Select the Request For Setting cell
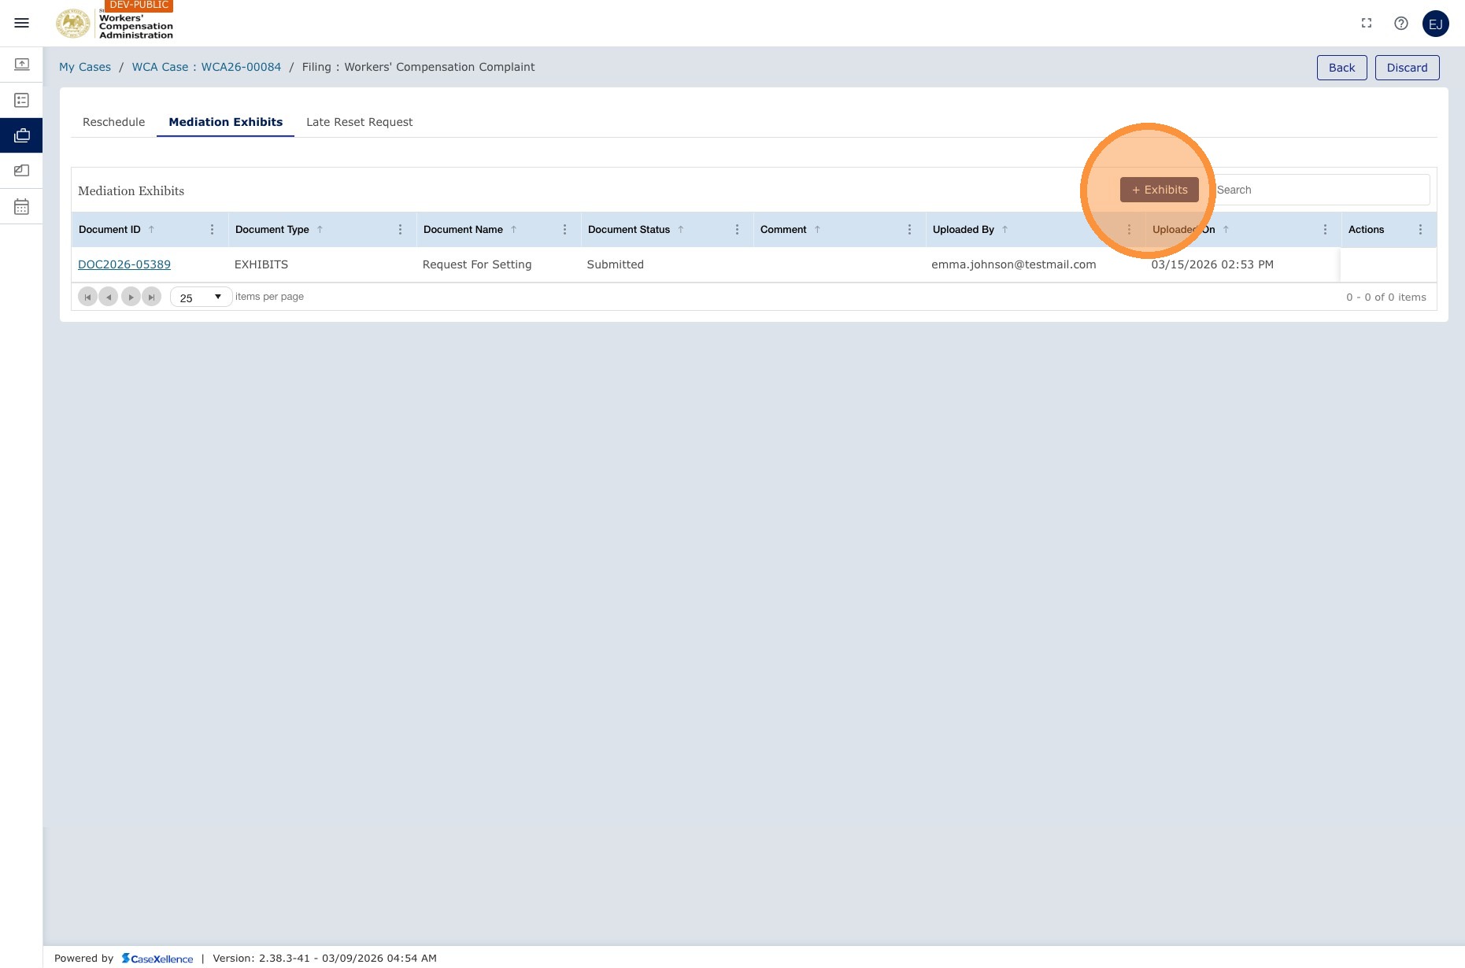Screen dimensions: 1465x968 (477, 264)
